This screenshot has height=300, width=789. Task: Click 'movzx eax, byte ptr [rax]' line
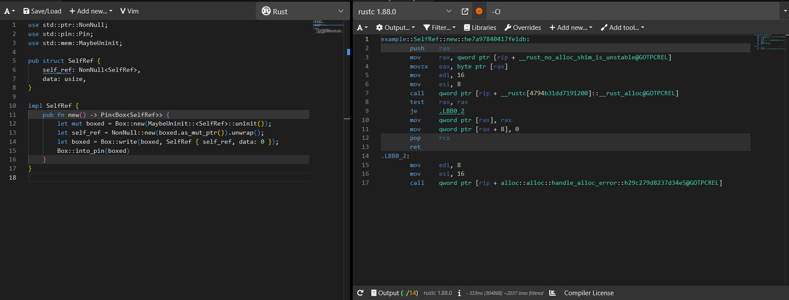459,67
